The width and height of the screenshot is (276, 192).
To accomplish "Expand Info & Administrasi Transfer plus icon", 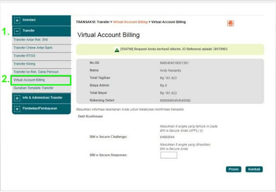I will tap(17, 98).
